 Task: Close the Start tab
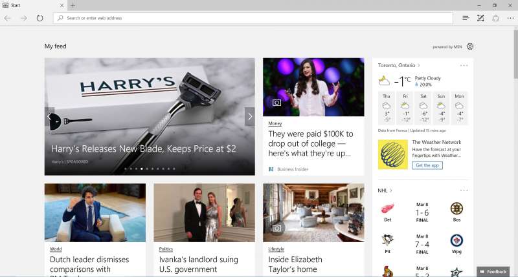click(x=62, y=6)
